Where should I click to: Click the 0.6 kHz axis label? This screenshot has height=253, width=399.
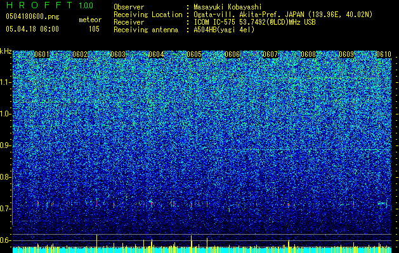pyautogui.click(x=6, y=240)
